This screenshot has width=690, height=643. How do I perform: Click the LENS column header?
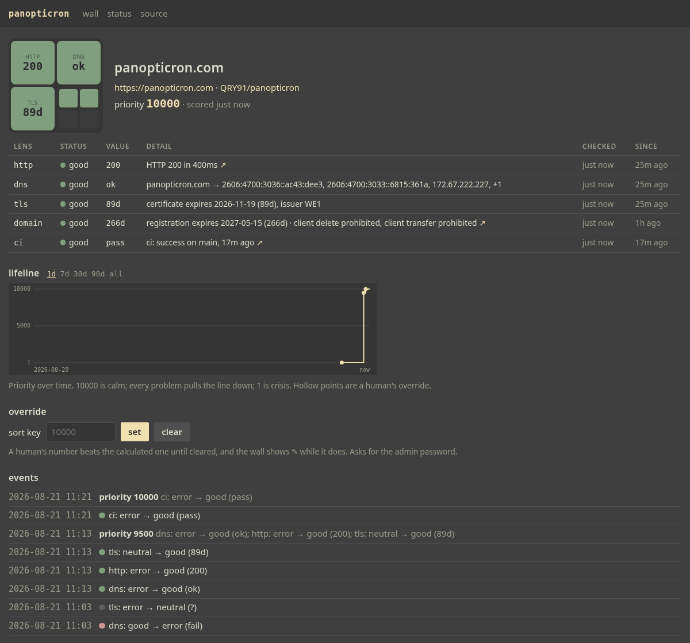tap(23, 147)
